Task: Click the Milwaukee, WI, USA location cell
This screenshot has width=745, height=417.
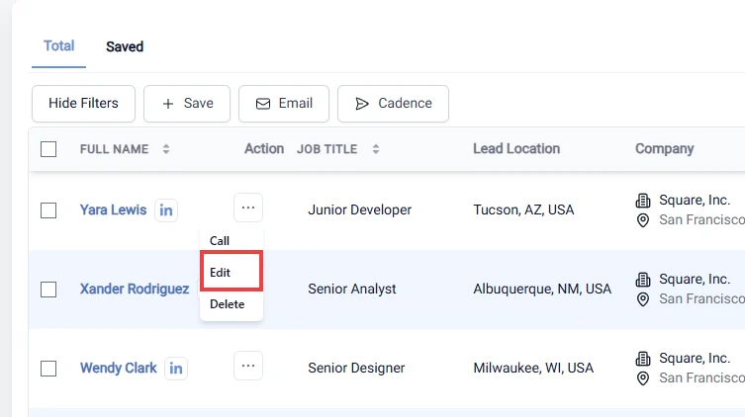Action: [533, 368]
